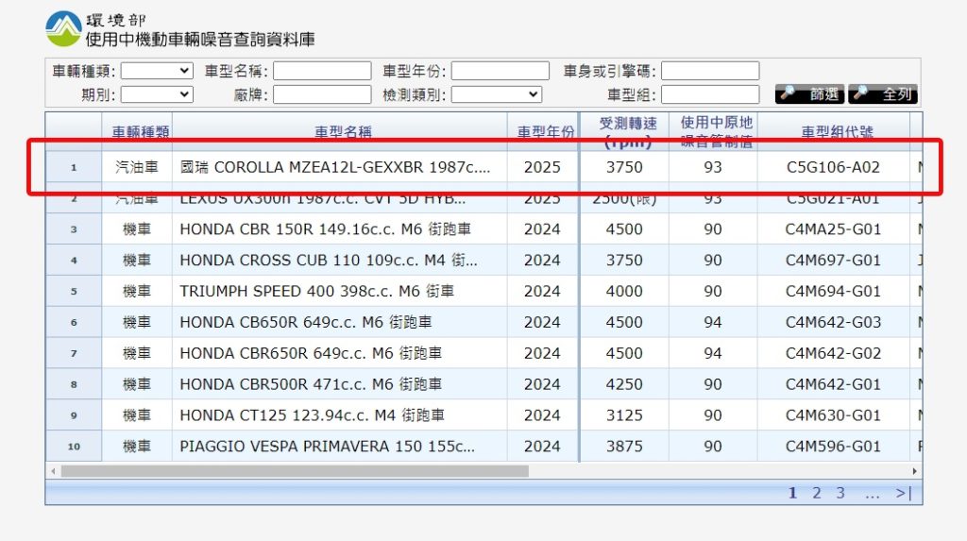Image resolution: width=967 pixels, height=541 pixels.
Task: Click code cell C4MA25-G01
Action: point(833,229)
